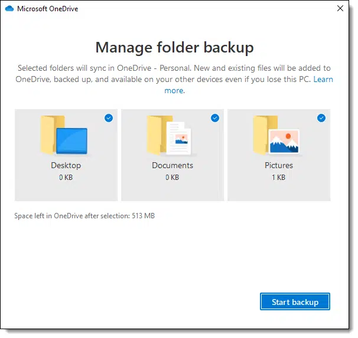Select the Pictures label text
This screenshot has width=358, height=338.
(x=279, y=166)
